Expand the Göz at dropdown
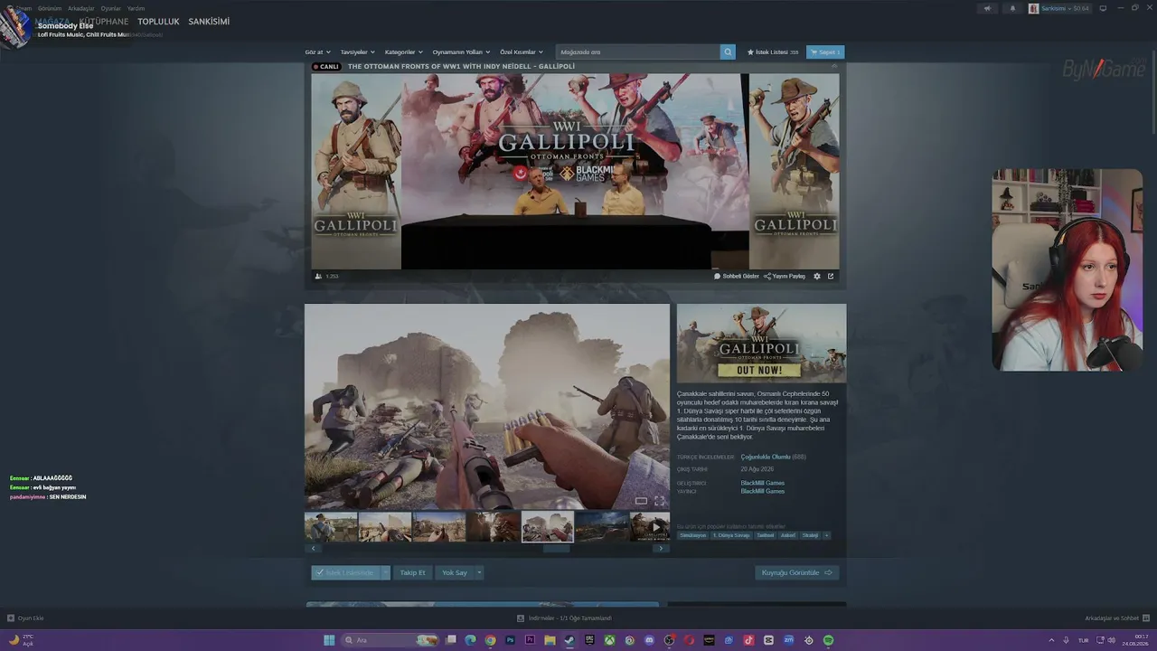Viewport: 1157px width, 651px height. [317, 52]
